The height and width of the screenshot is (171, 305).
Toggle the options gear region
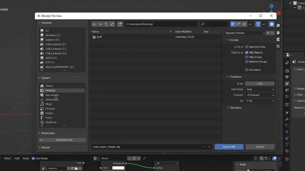(x=272, y=24)
